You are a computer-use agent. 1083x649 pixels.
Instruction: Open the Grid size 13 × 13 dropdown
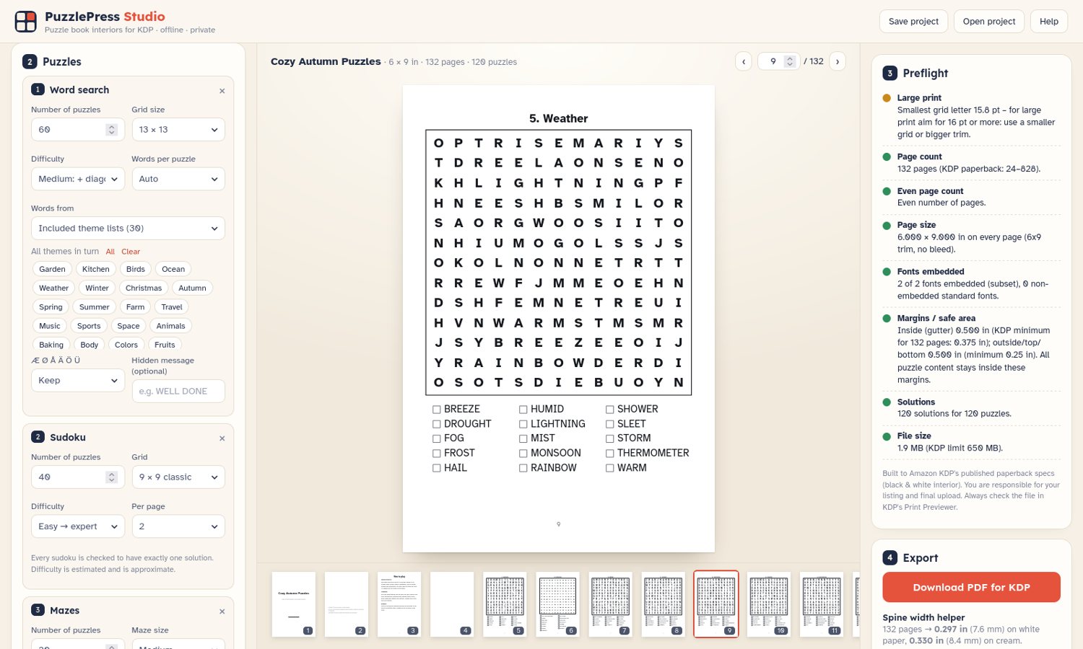[178, 130]
